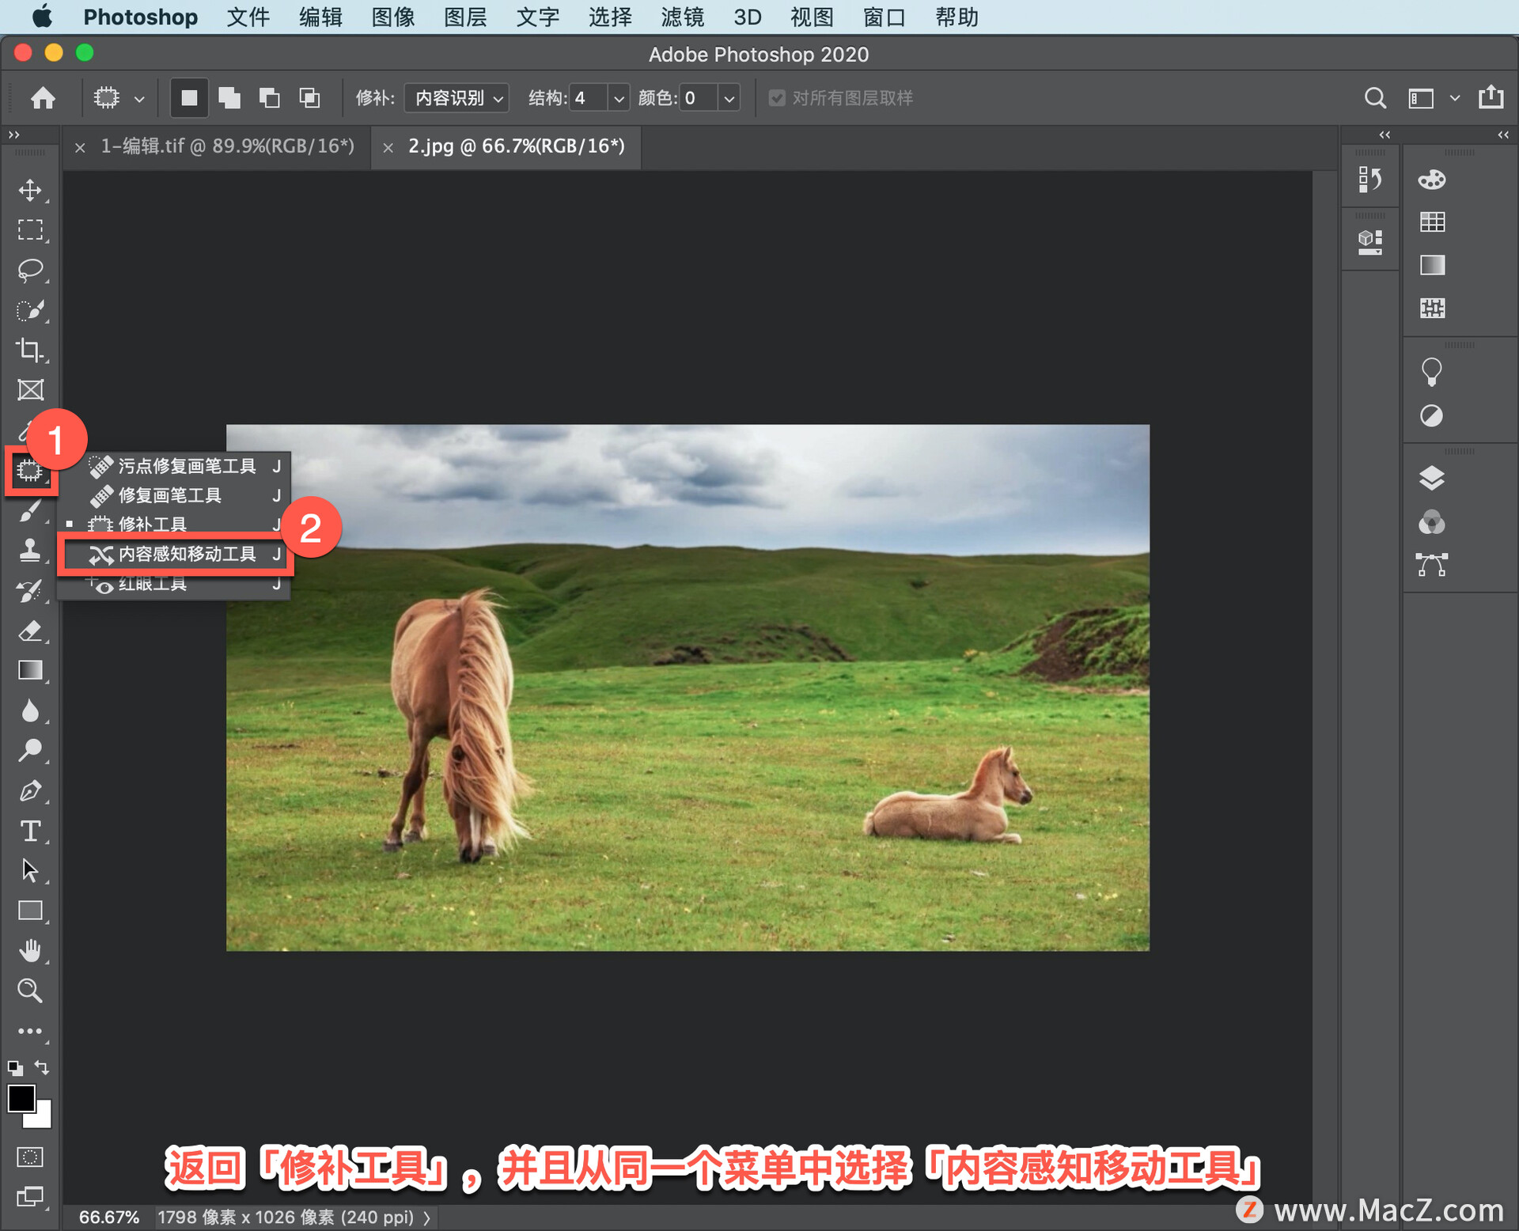Choose 内容感知移动工具 from the flyout
This screenshot has height=1231, width=1519.
coord(176,554)
